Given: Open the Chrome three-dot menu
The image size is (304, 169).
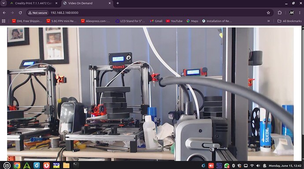Looking at the screenshot, I should (x=300, y=13).
